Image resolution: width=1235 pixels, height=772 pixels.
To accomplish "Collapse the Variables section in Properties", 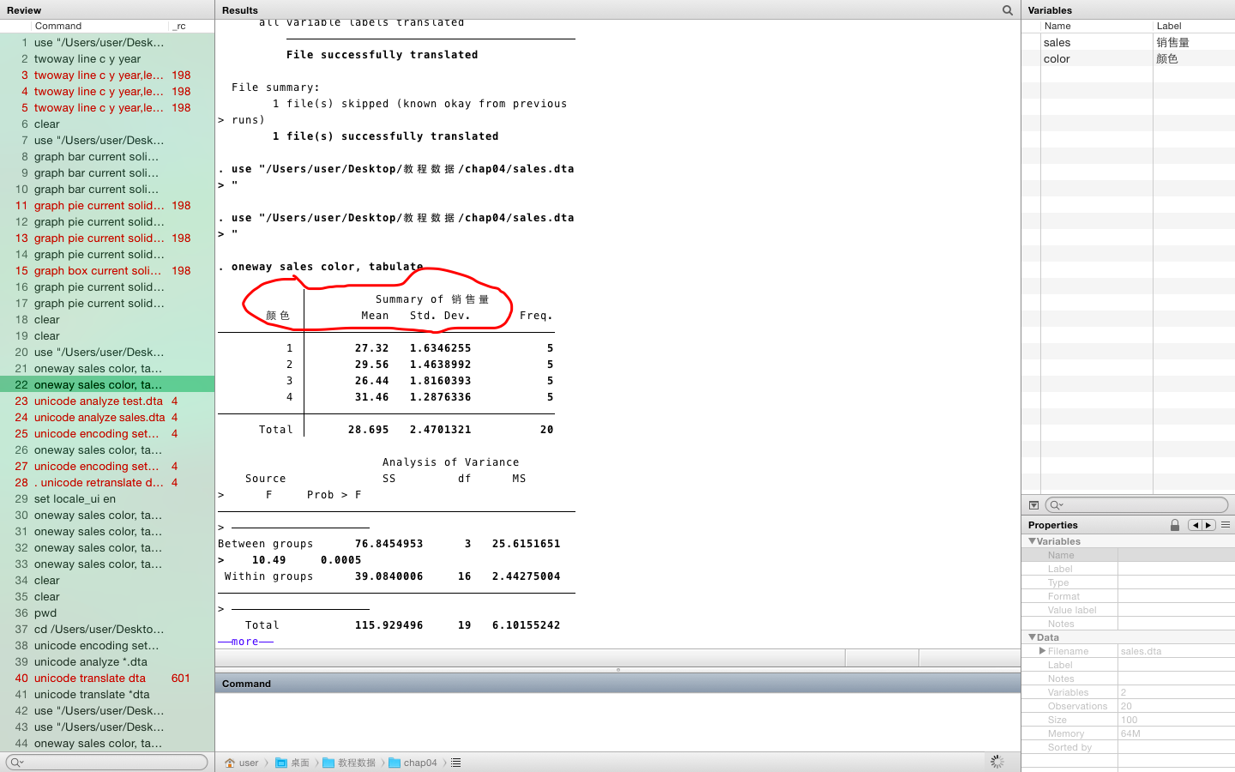I will 1033,541.
